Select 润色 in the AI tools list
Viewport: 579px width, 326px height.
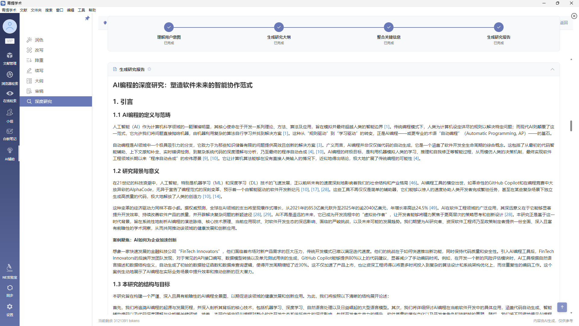click(39, 40)
